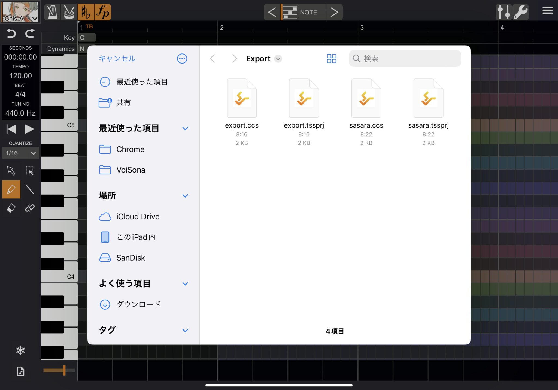Toggle the freeze snowflake button
The image size is (558, 390).
click(x=20, y=350)
